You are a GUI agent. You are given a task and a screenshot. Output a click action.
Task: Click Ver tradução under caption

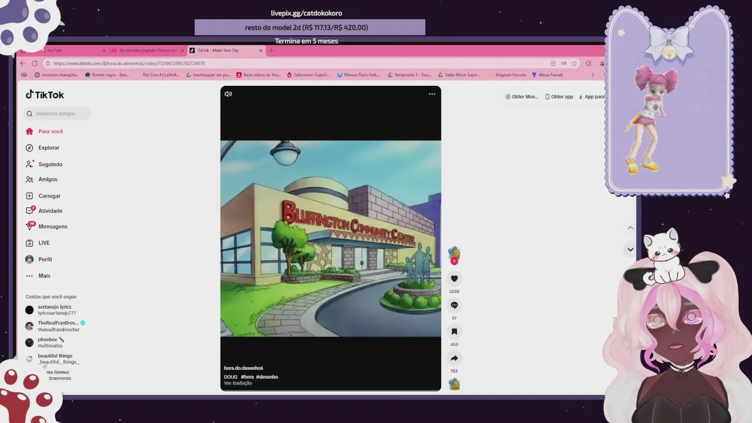pos(238,383)
